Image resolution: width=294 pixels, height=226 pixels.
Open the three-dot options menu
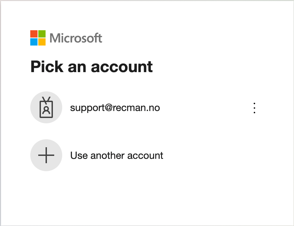[x=254, y=108]
